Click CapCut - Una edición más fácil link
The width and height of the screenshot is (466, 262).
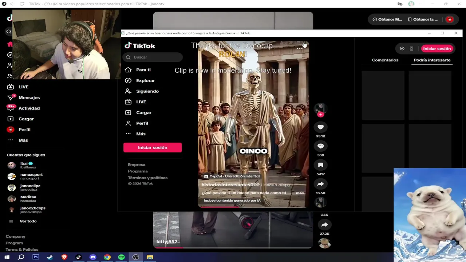pos(232,176)
